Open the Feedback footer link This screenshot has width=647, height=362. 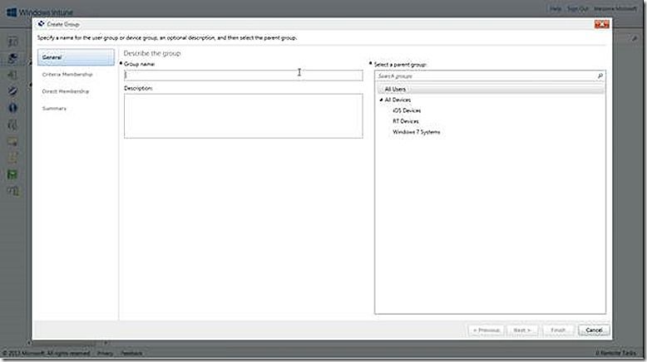[x=131, y=353]
